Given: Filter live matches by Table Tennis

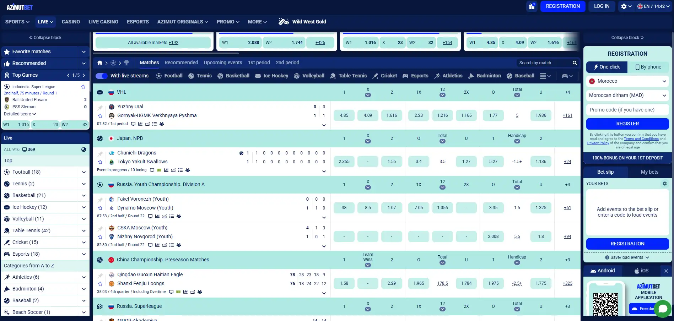Looking at the screenshot, I should coord(348,76).
